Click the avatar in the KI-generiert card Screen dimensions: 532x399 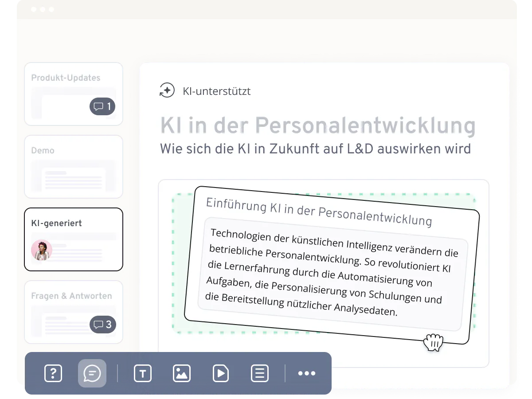point(42,250)
